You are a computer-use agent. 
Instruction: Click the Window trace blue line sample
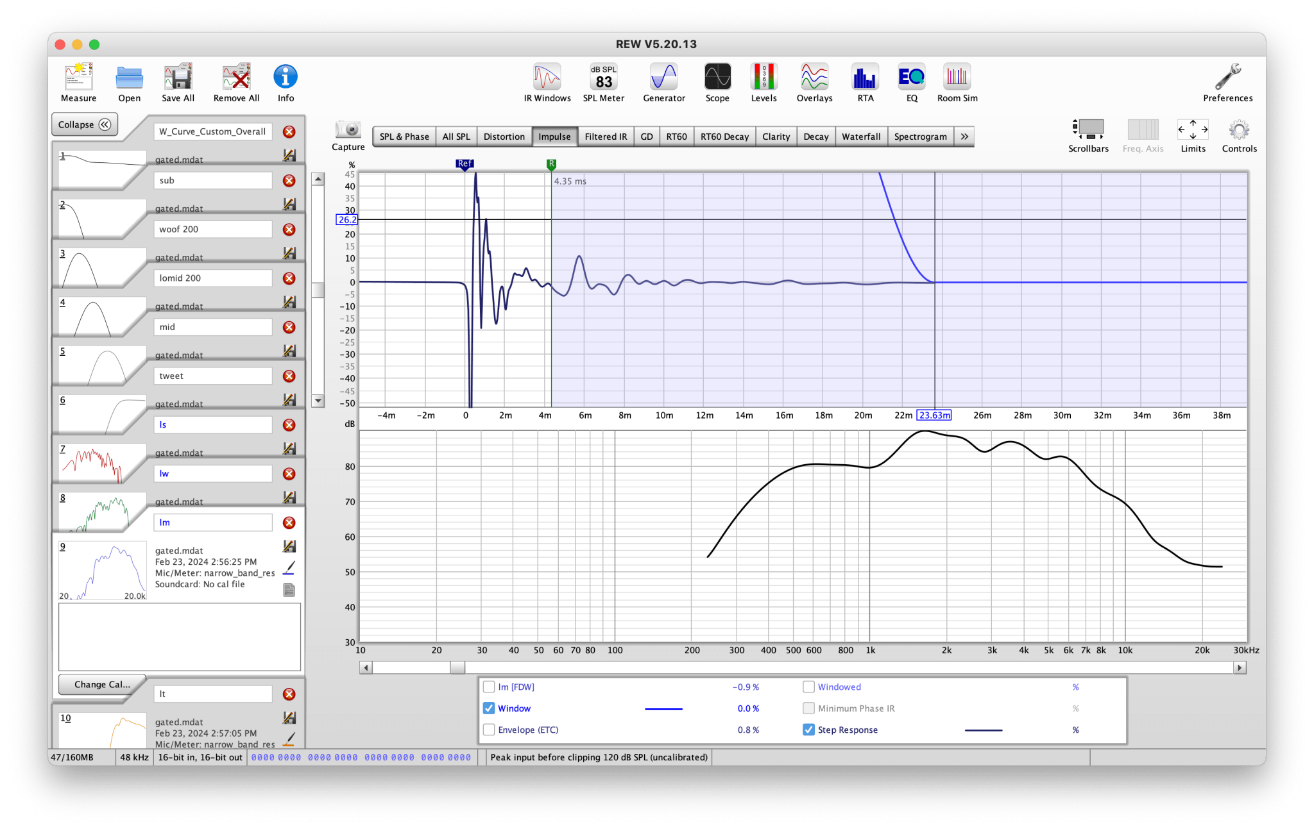click(x=663, y=708)
